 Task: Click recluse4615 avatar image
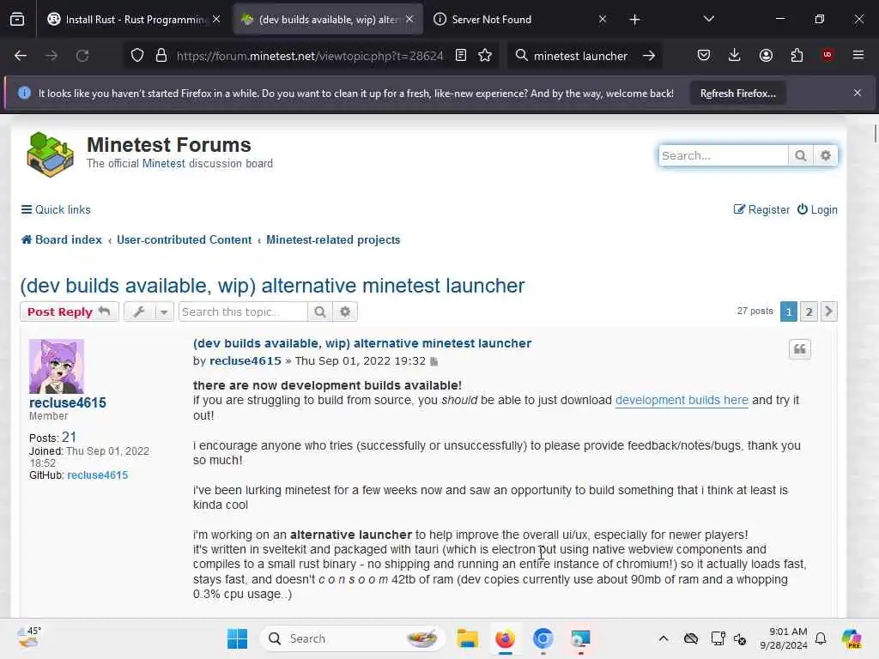[x=57, y=366]
